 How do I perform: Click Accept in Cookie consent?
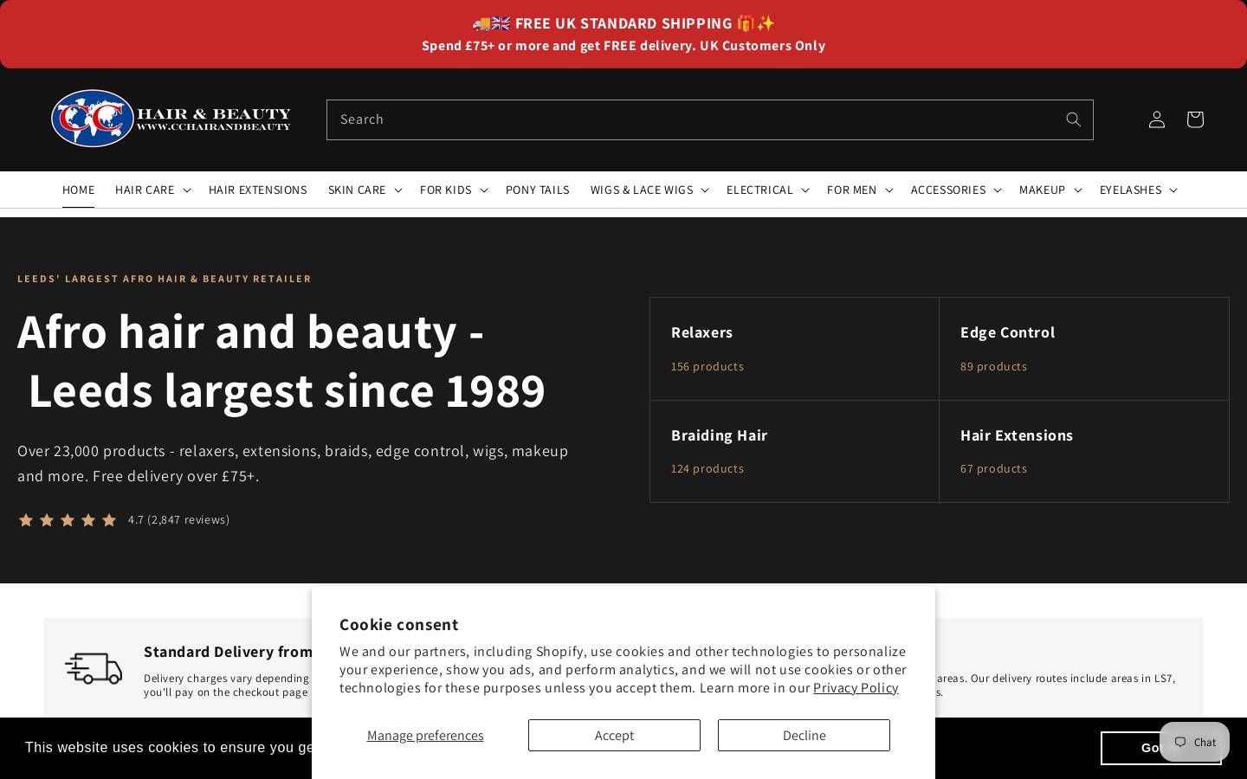pyautogui.click(x=614, y=735)
